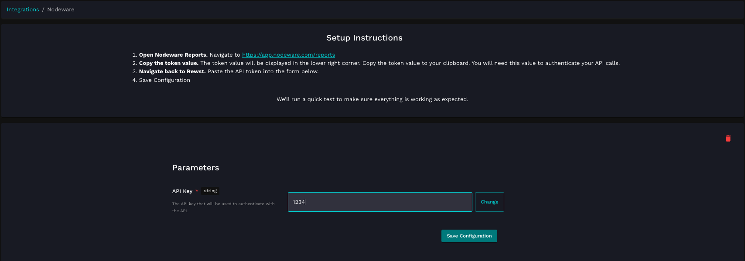The height and width of the screenshot is (261, 745).
Task: Click the "string" type badge
Action: 210,191
